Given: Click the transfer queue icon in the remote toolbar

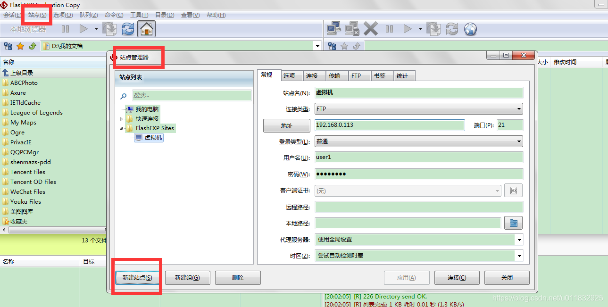Looking at the screenshot, I should 433,29.
